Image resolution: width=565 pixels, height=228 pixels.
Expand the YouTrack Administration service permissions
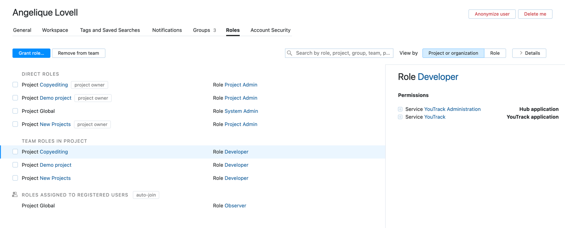[x=400, y=109]
